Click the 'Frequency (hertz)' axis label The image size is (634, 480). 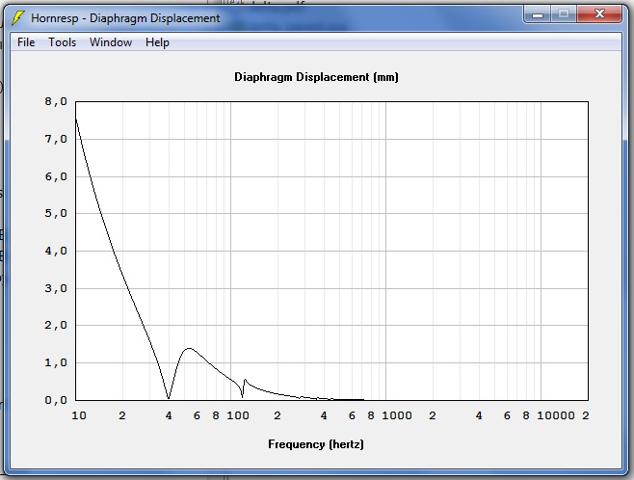tap(316, 444)
